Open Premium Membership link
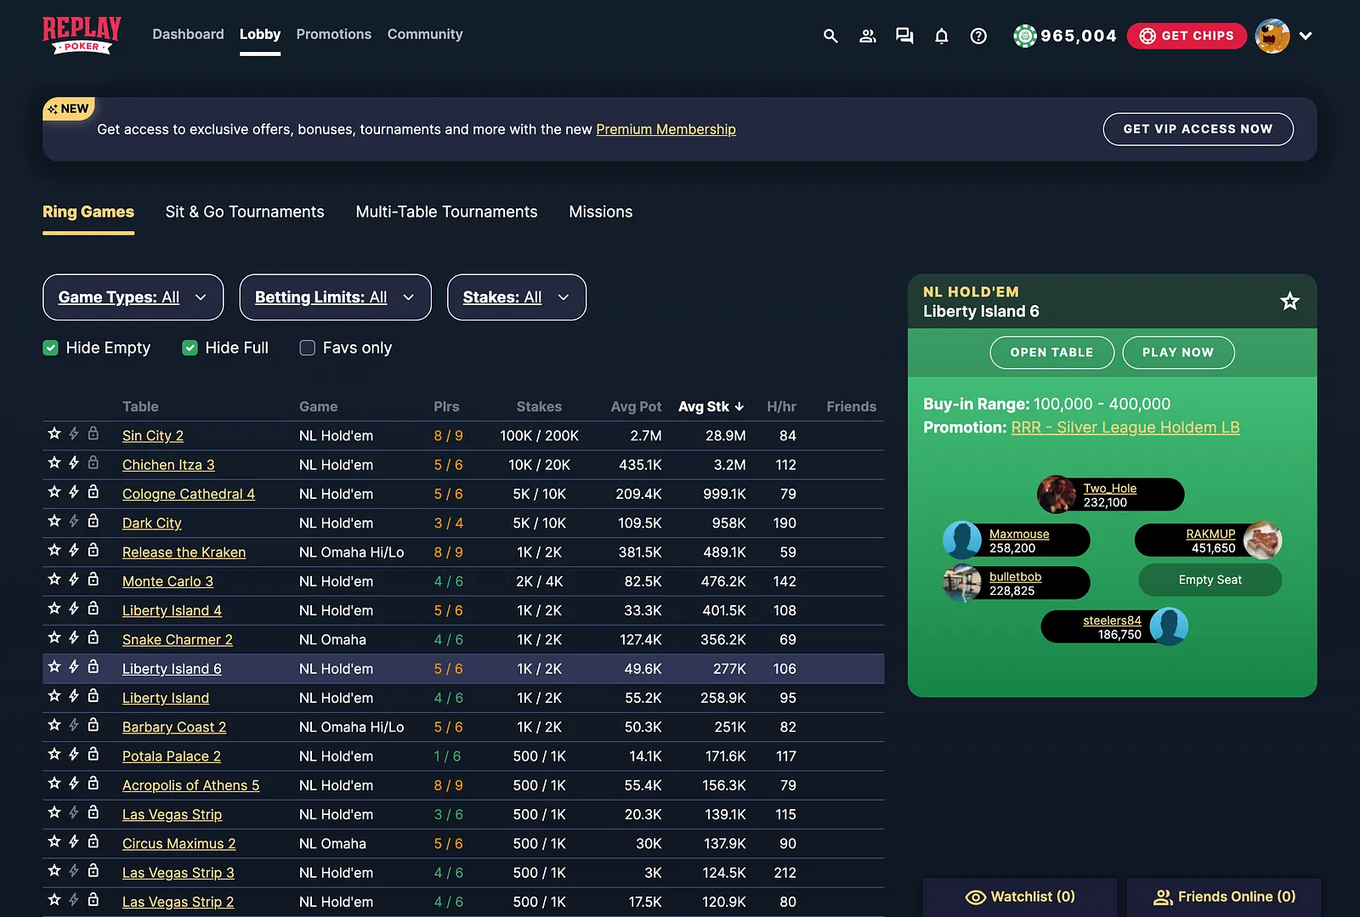Screen dimensions: 1360x917 666,129
